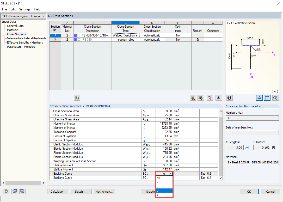Image resolution: width=283 pixels, height=202 pixels.
Task: Click the Σ Masses value field
Action: click(x=262, y=148)
